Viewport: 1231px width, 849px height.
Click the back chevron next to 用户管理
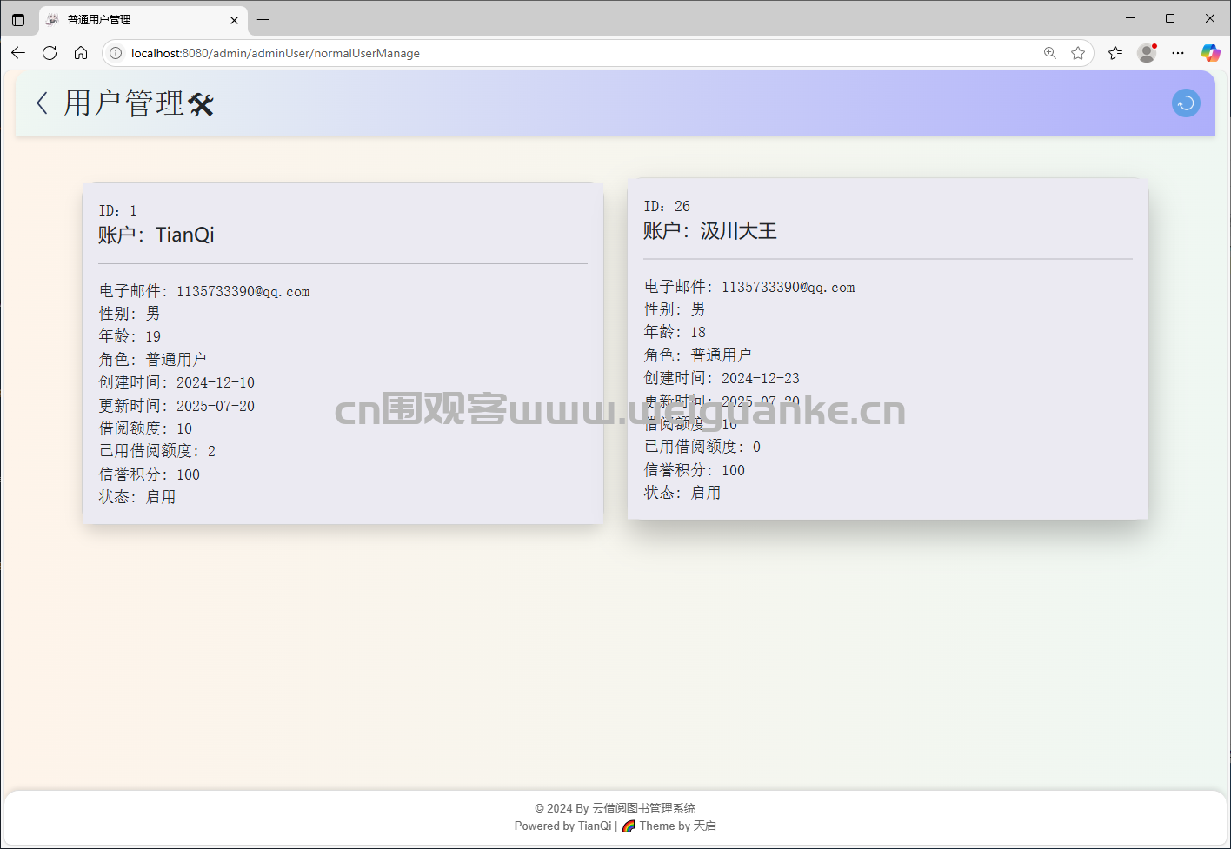point(43,103)
